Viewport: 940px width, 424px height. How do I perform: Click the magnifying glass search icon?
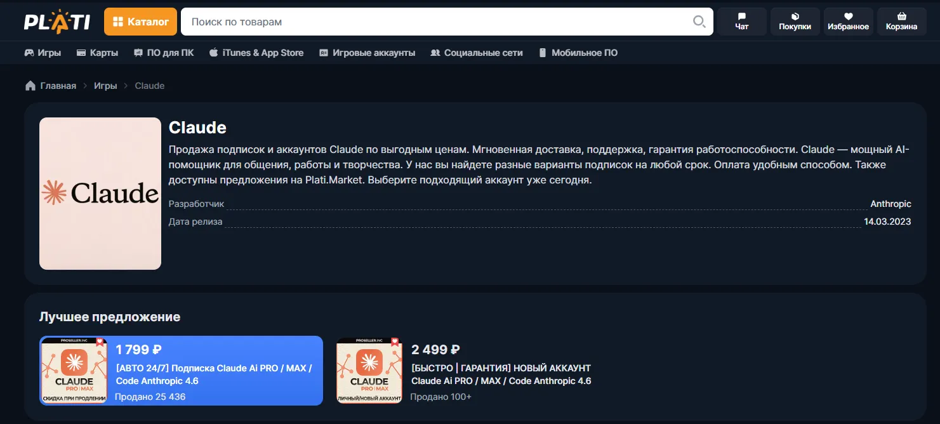click(x=699, y=21)
